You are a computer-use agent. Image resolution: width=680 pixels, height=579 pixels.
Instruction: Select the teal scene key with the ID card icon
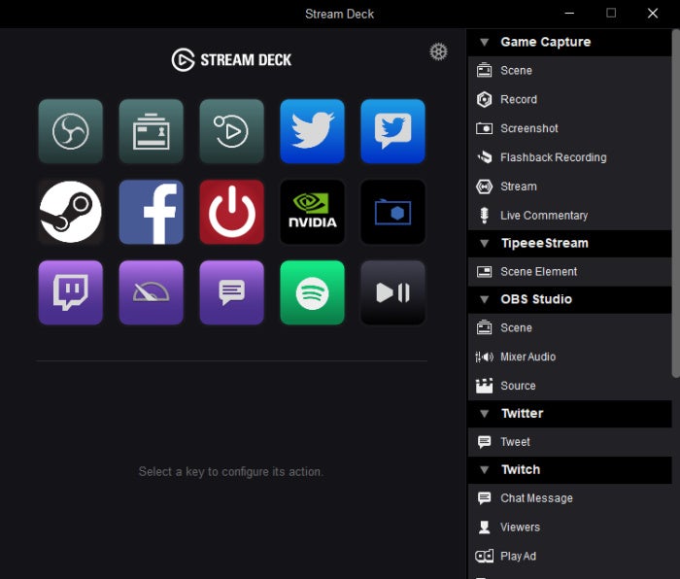point(151,131)
